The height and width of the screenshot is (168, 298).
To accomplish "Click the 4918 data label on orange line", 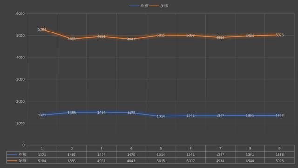I will (x=220, y=37).
